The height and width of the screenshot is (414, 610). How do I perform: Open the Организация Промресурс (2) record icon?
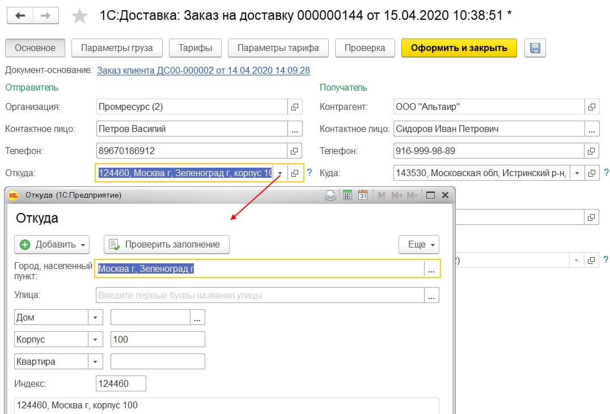tap(295, 106)
